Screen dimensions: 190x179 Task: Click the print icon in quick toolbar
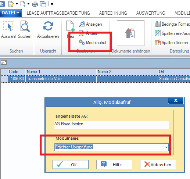click(x=35, y=4)
